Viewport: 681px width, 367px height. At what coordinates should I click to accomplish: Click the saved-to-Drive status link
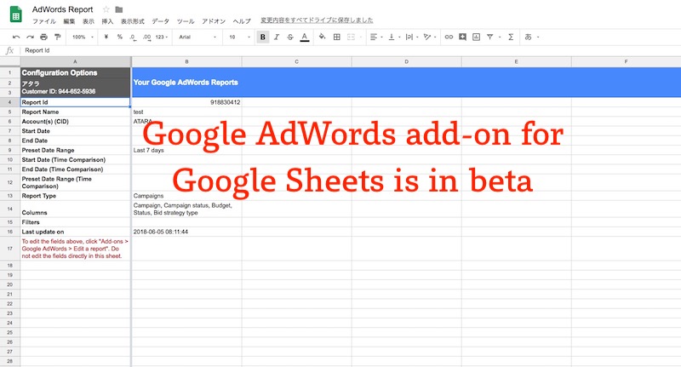click(317, 20)
